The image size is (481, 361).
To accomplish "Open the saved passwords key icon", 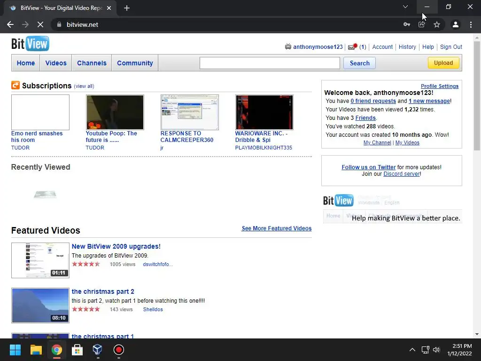I will point(407,24).
